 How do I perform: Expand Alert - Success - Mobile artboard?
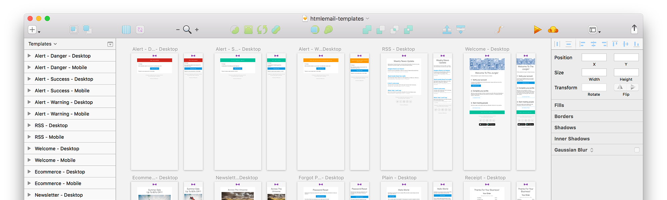click(29, 90)
